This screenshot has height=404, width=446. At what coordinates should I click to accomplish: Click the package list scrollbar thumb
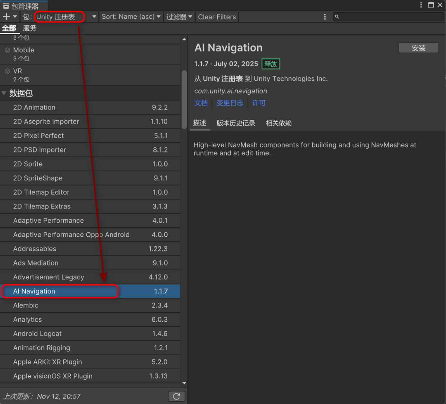click(x=184, y=100)
